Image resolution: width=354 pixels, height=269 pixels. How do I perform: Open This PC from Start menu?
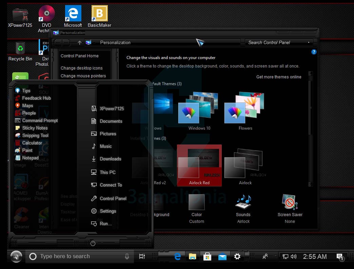pyautogui.click(x=103, y=172)
